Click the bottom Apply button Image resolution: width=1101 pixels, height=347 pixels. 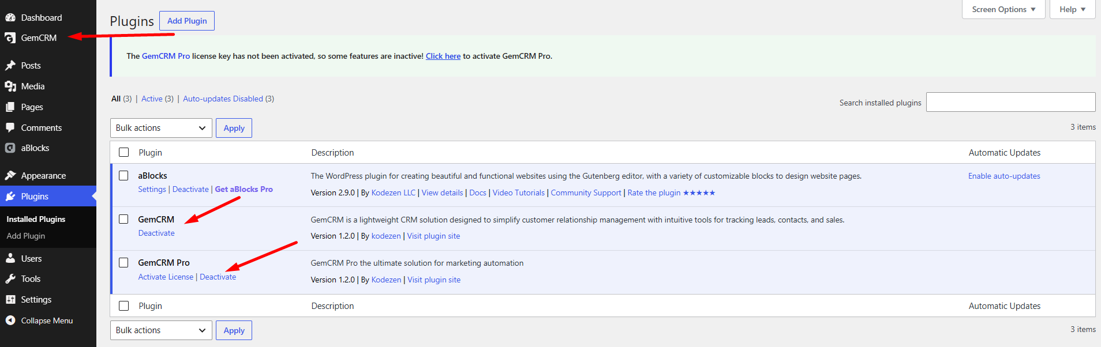point(234,330)
